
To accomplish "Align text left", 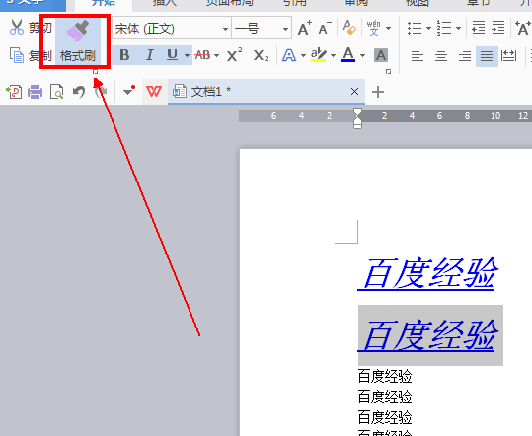I will click(418, 56).
